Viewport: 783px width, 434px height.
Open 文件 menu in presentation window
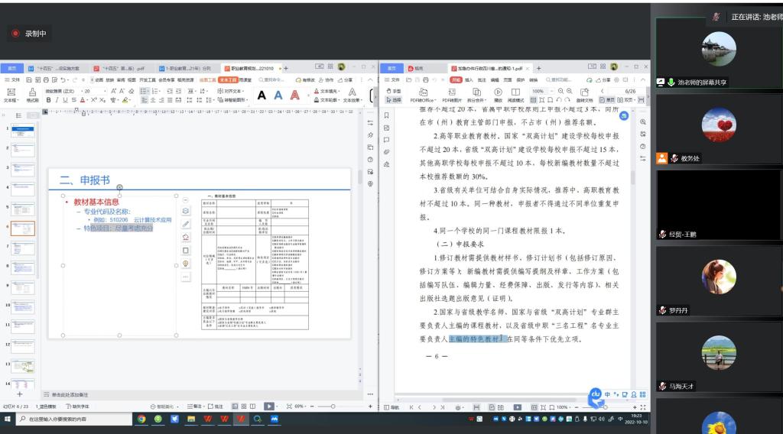tap(12, 79)
